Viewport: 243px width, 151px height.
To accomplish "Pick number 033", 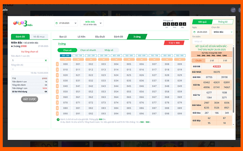I will click(104, 81).
